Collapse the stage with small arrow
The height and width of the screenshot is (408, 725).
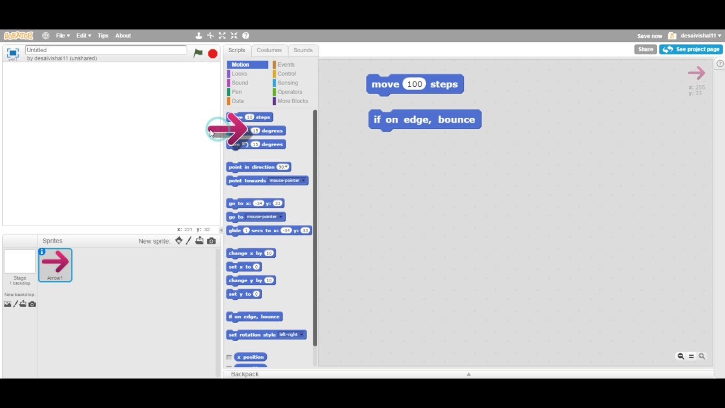coord(221,230)
